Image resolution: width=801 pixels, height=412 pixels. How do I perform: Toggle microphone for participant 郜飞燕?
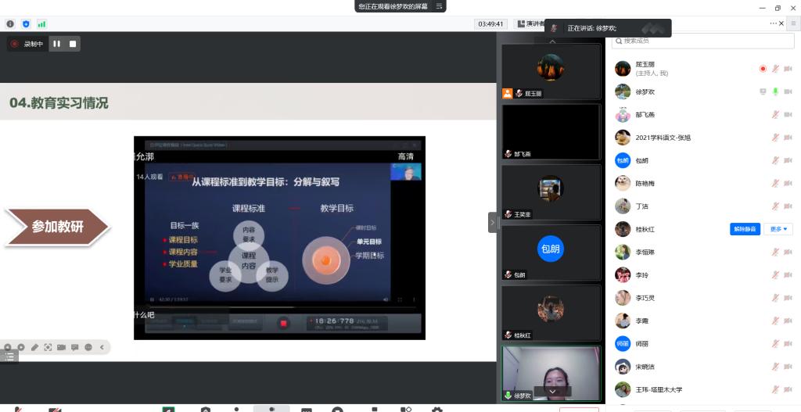[x=775, y=115]
